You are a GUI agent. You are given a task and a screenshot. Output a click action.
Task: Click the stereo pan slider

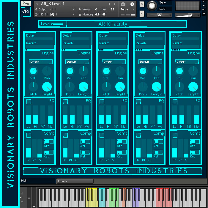159,15
